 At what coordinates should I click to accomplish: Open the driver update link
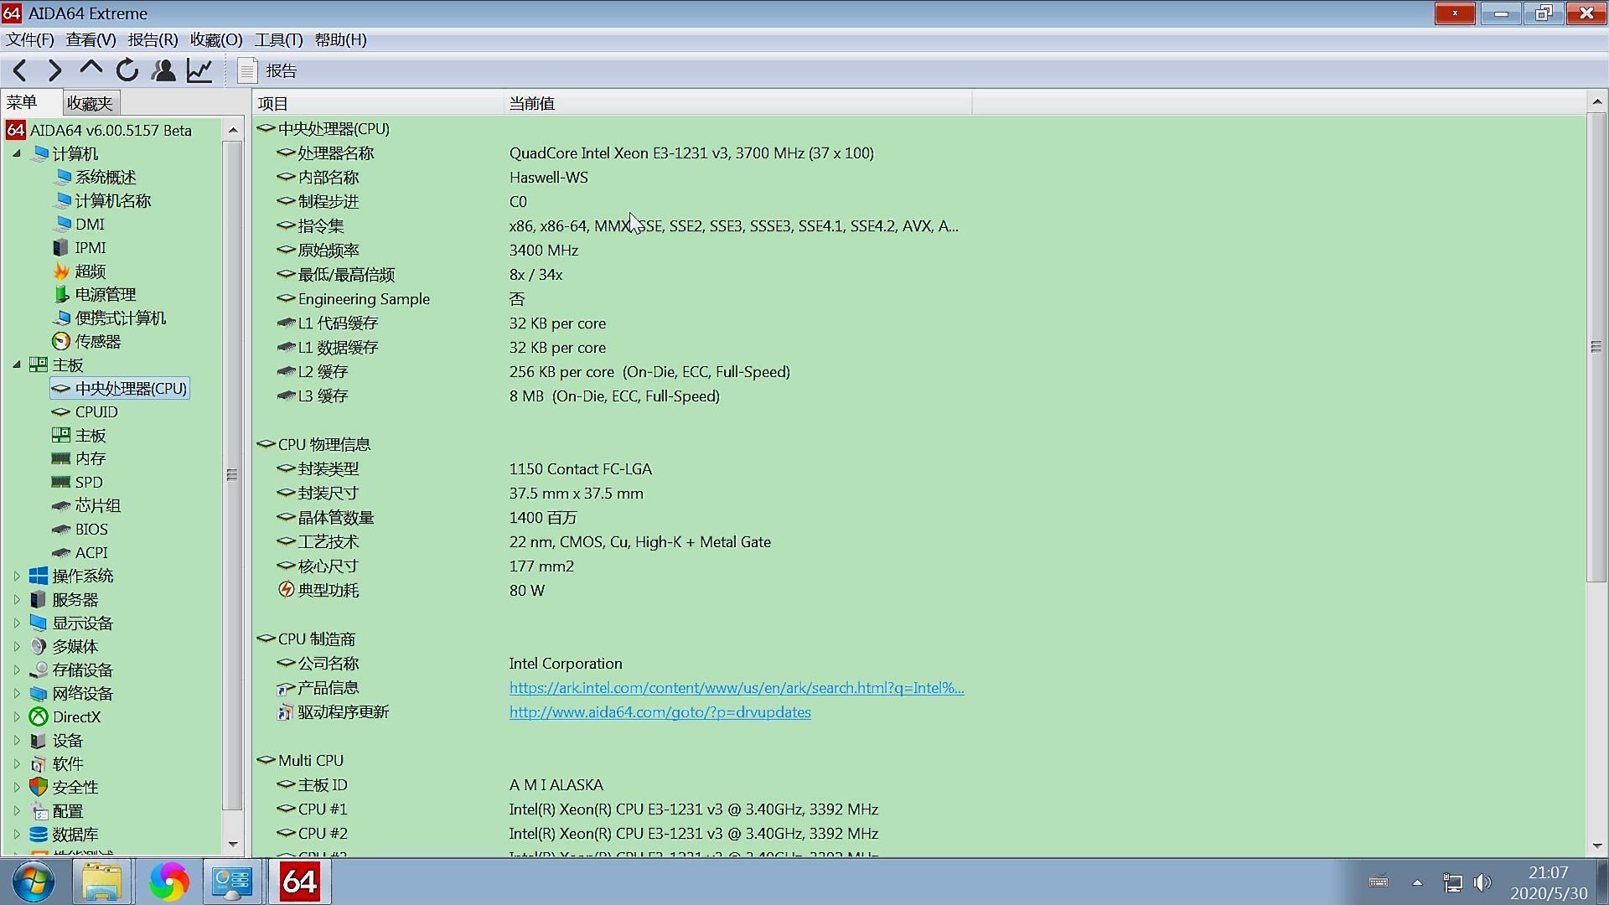click(x=660, y=711)
